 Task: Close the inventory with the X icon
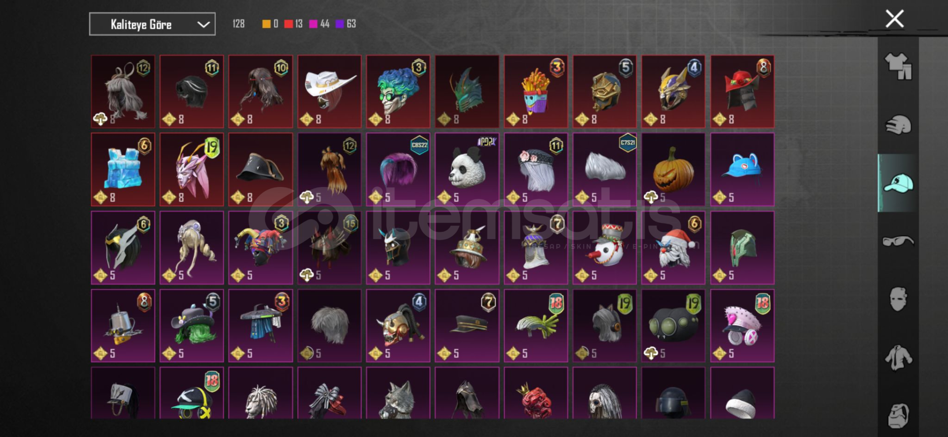coord(894,19)
